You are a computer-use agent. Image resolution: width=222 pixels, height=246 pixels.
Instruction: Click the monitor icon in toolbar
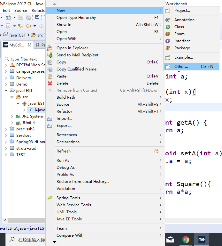[x=37, y=17]
